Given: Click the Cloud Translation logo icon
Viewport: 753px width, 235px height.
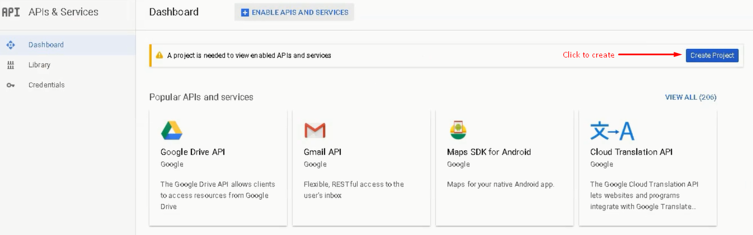Looking at the screenshot, I should click(612, 131).
